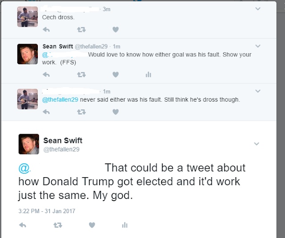Click the @thefallen29 mention link in reply
Screen dimensions: 285x238
tap(60, 99)
